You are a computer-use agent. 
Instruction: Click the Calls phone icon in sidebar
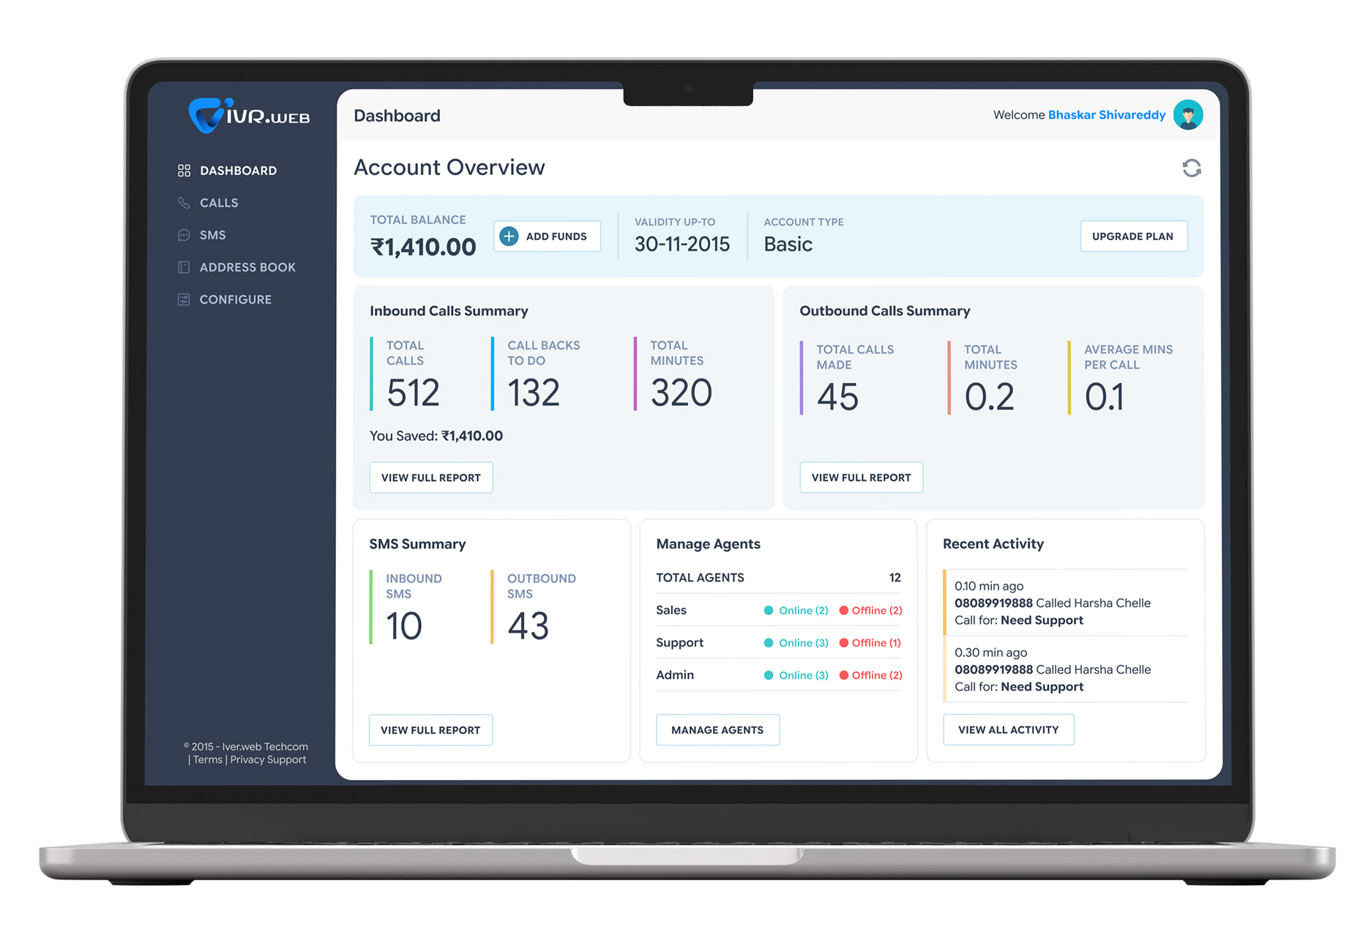coord(184,203)
